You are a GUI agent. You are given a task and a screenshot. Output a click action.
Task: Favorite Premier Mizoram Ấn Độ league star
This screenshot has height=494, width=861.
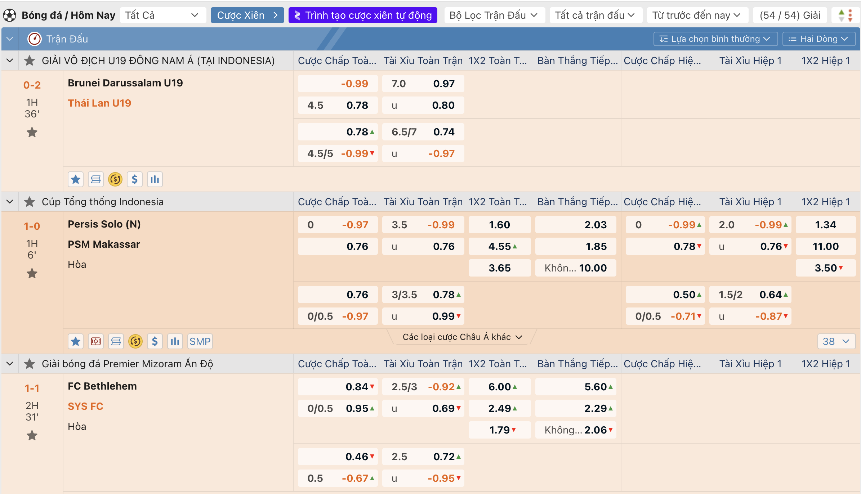point(30,364)
